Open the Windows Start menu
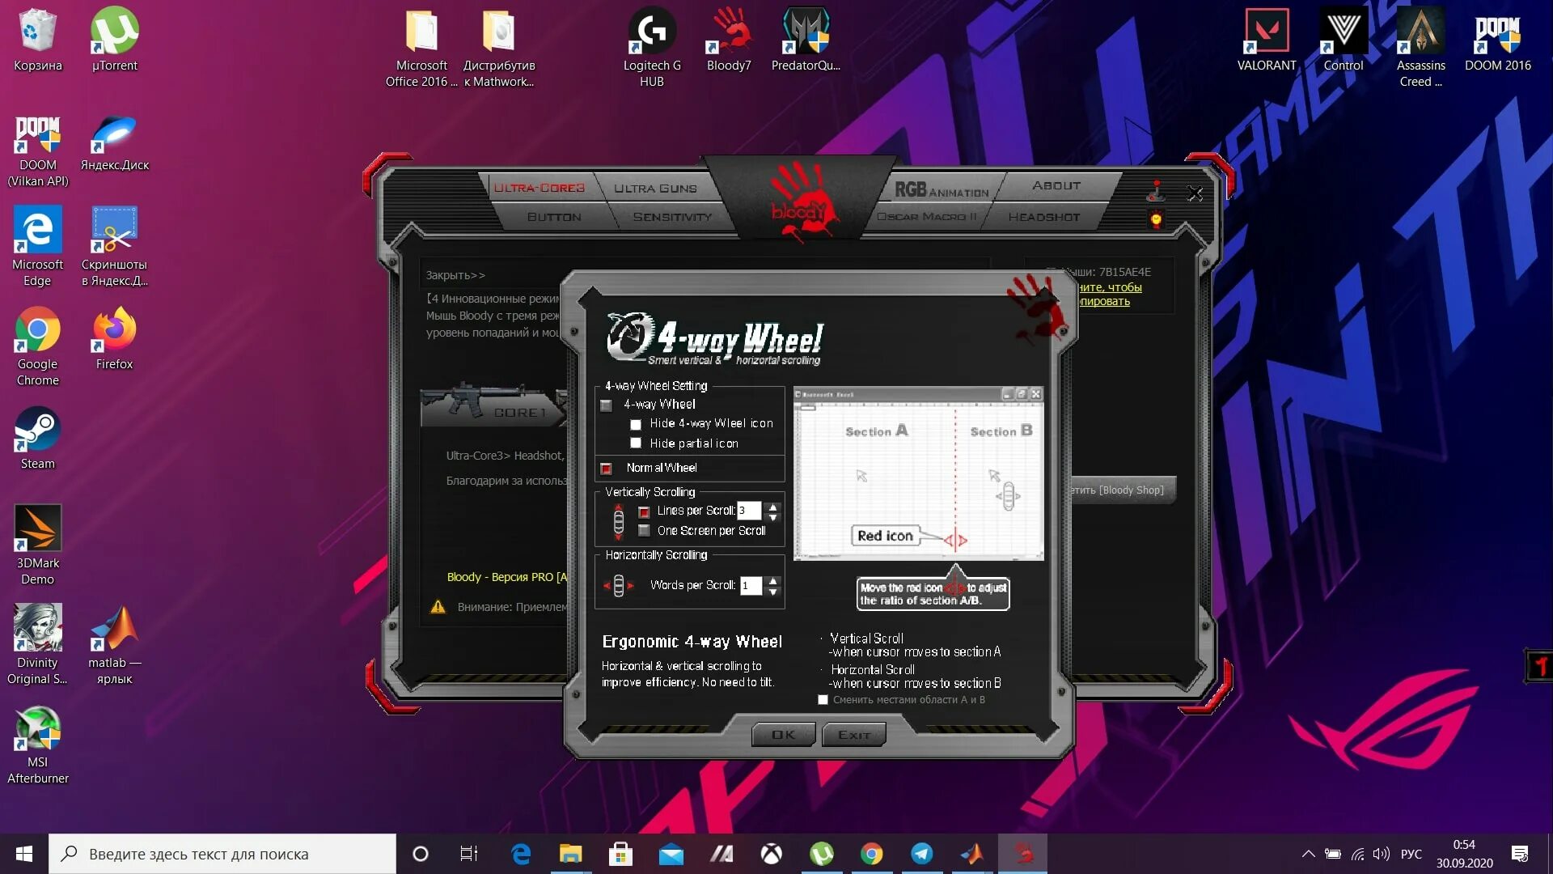Viewport: 1553px width, 874px height. click(x=24, y=854)
